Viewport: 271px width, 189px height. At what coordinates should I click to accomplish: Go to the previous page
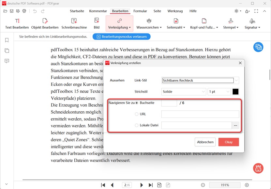[112, 185]
